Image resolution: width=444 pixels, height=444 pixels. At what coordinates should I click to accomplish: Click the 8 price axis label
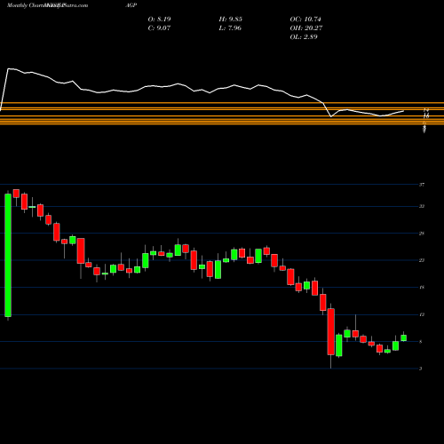[421, 342]
